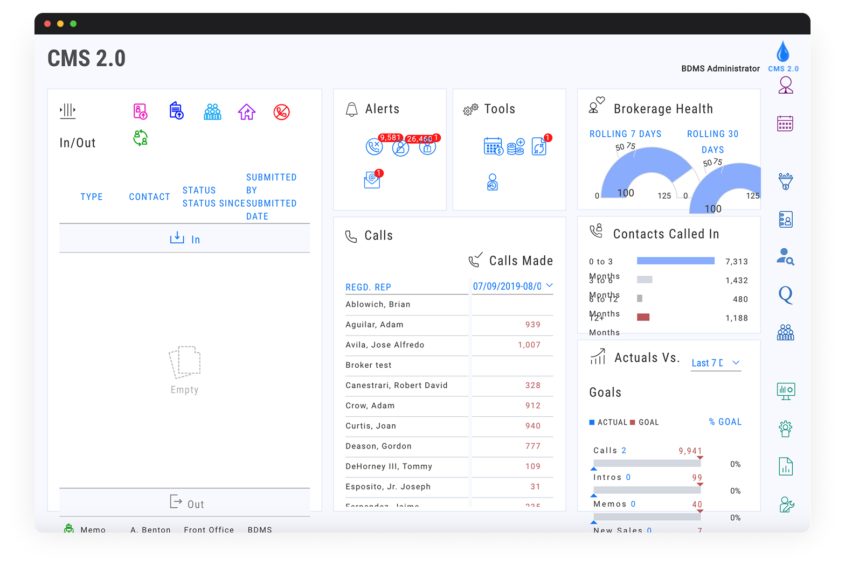Sort by the CONTACT column header
845x567 pixels.
[149, 197]
